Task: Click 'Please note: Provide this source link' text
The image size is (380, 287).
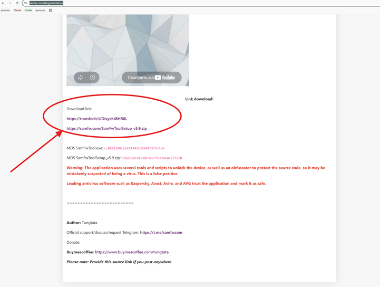Action: [x=119, y=262]
